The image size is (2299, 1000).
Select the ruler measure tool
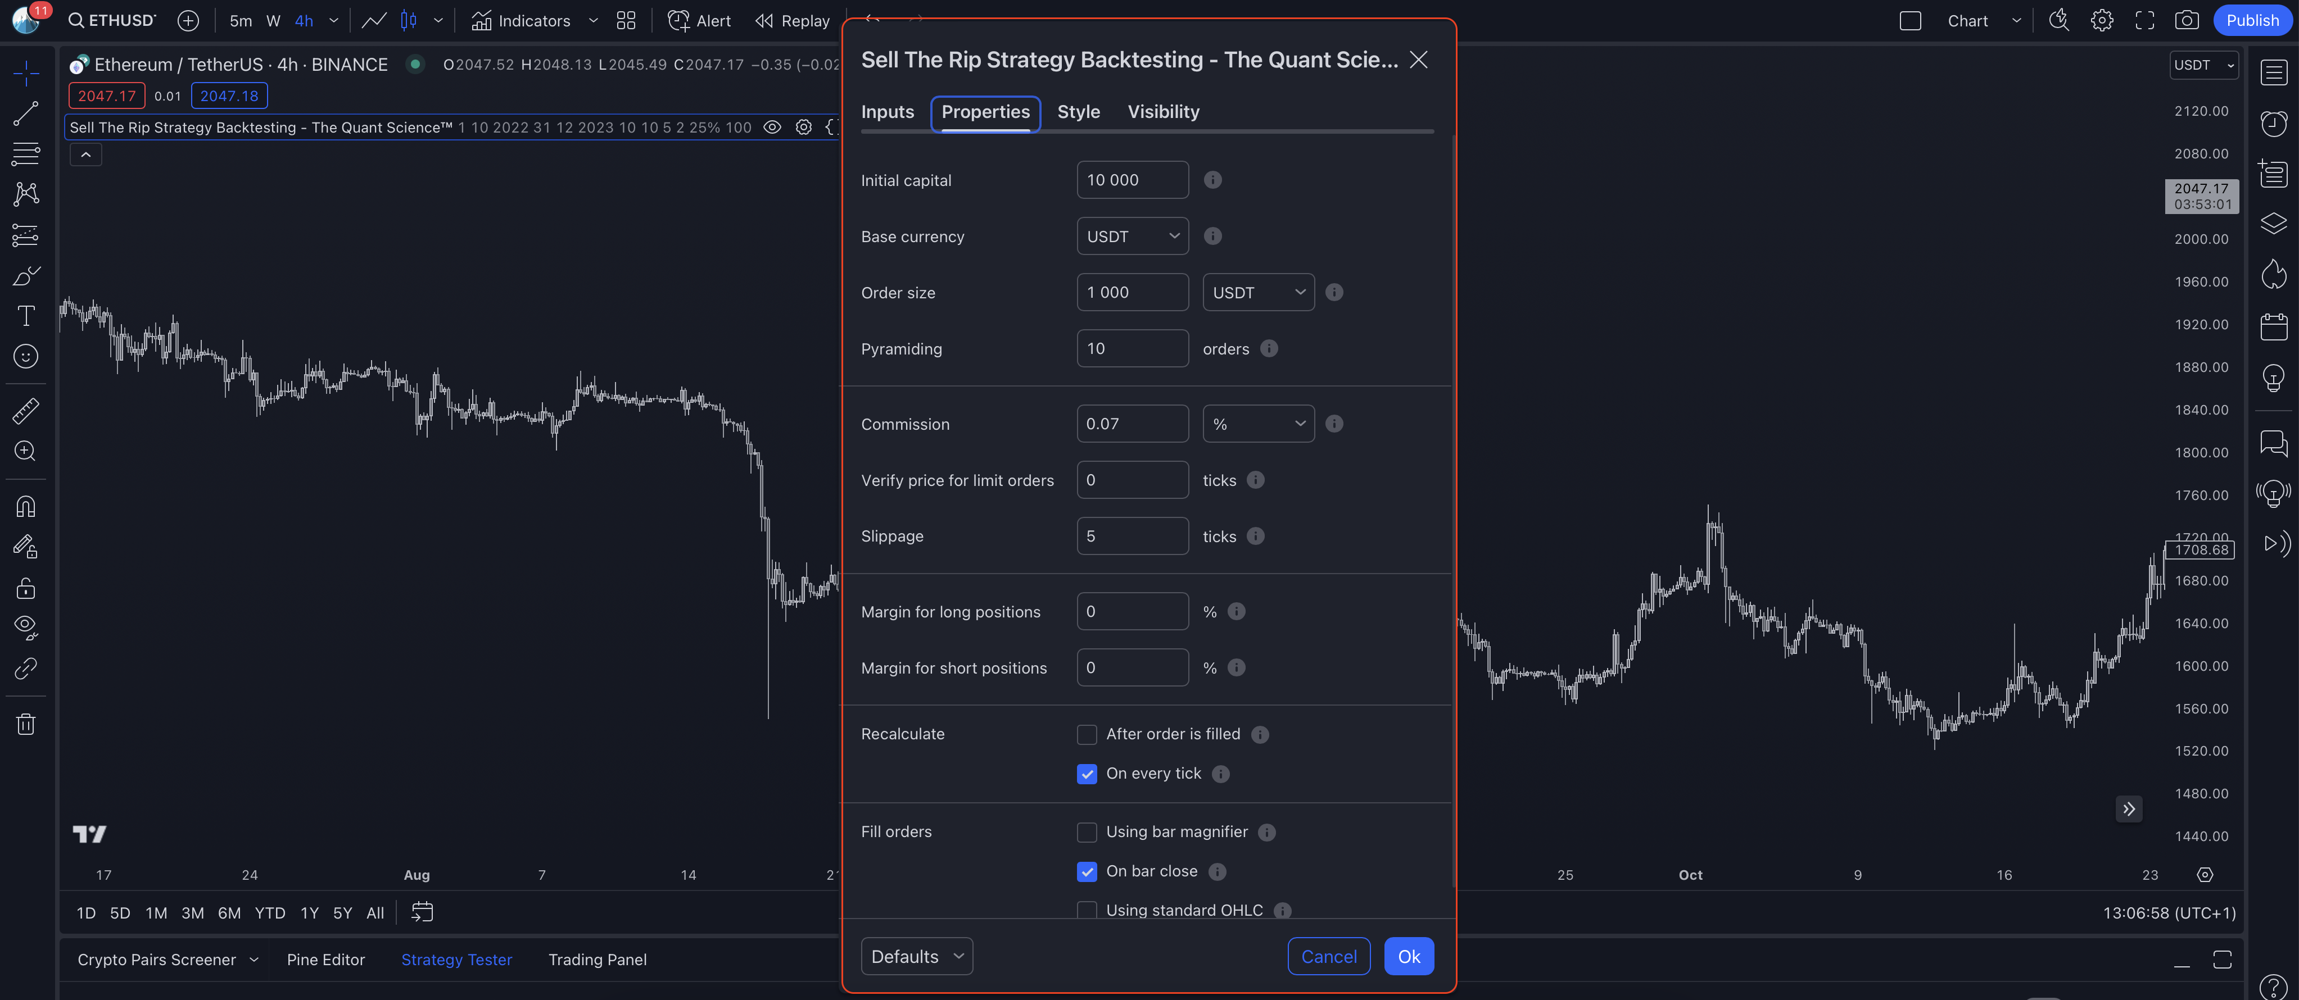pos(26,410)
